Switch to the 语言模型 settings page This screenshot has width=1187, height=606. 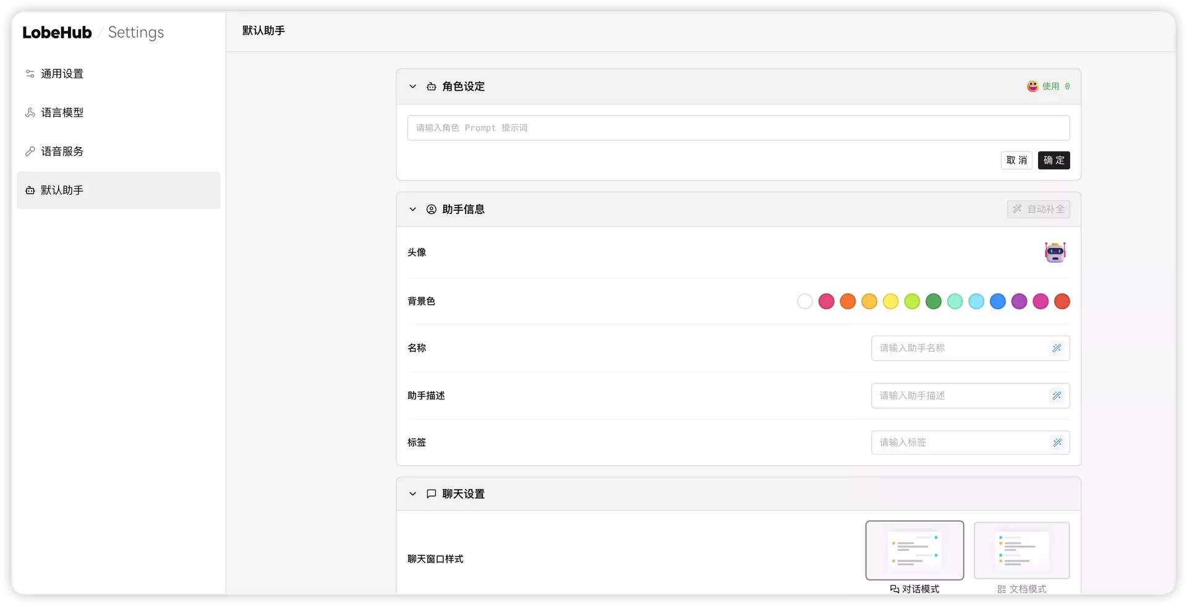click(x=62, y=113)
